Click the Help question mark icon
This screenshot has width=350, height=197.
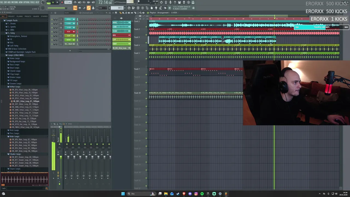[175, 2]
